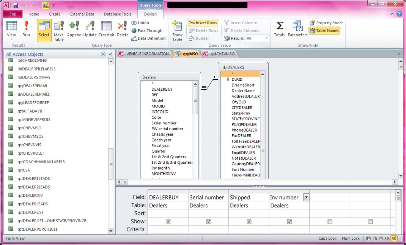Click Delete Rows in Query Setup
Image resolution: width=406 pixels, height=245 pixels.
[x=203, y=30]
